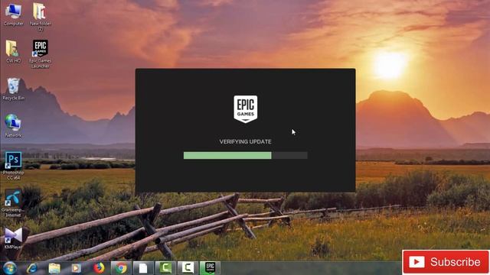This screenshot has width=490, height=275.
Task: Open the Computer desktop icon
Action: pyautogui.click(x=13, y=15)
